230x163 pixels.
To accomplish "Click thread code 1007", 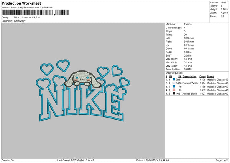I will tap(203, 93).
